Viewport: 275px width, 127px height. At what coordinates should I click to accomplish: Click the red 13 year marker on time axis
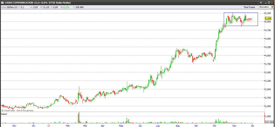coord(49,126)
